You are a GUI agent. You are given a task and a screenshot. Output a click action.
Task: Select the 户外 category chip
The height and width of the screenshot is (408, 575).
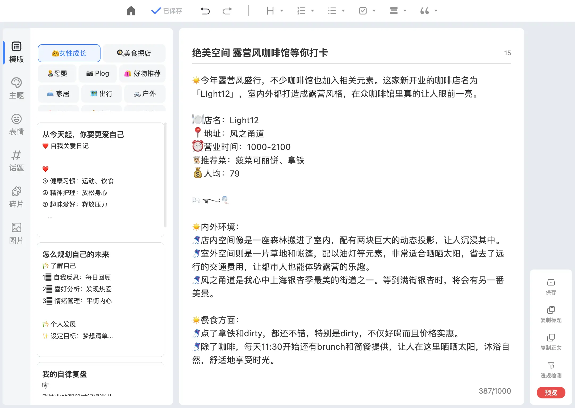pos(145,94)
